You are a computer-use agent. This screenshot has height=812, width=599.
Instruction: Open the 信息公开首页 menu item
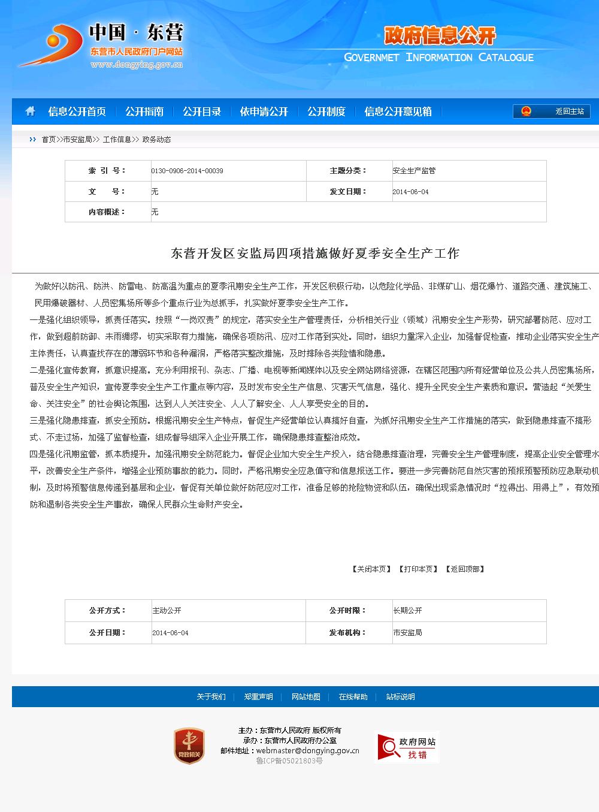click(x=77, y=111)
